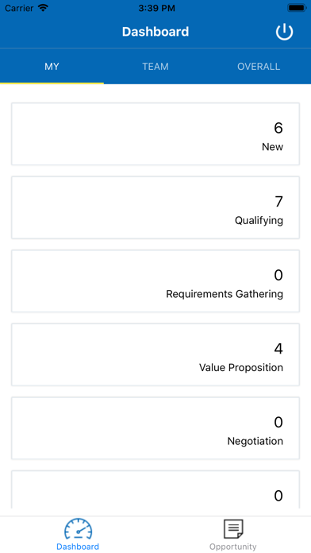
Task: Open the Qualifying stage card
Action: [155, 207]
